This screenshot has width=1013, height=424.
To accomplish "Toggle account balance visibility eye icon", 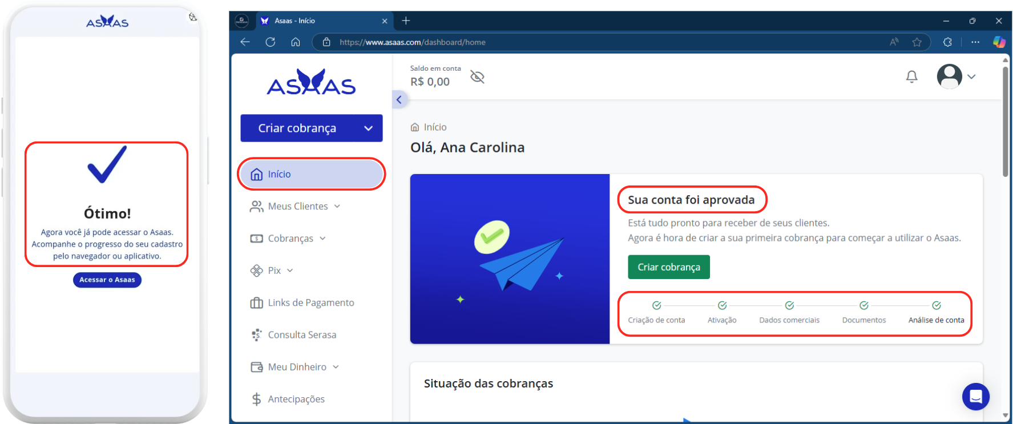I will pos(477,77).
